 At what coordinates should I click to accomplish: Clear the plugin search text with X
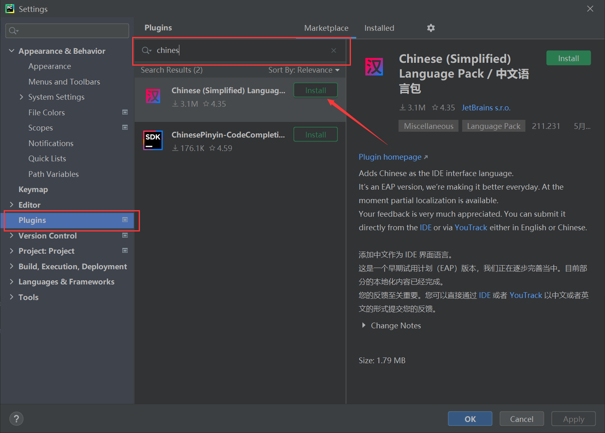[334, 50]
